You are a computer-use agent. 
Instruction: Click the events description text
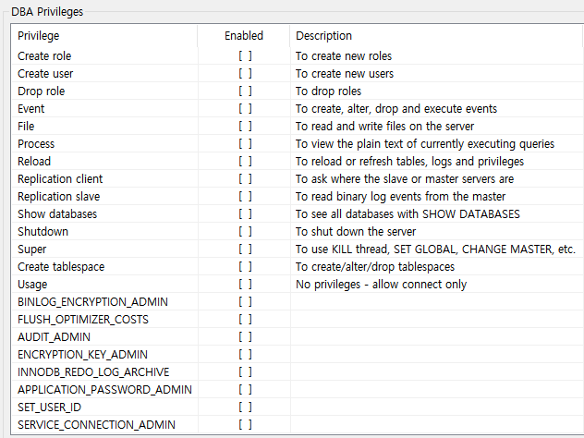[396, 108]
